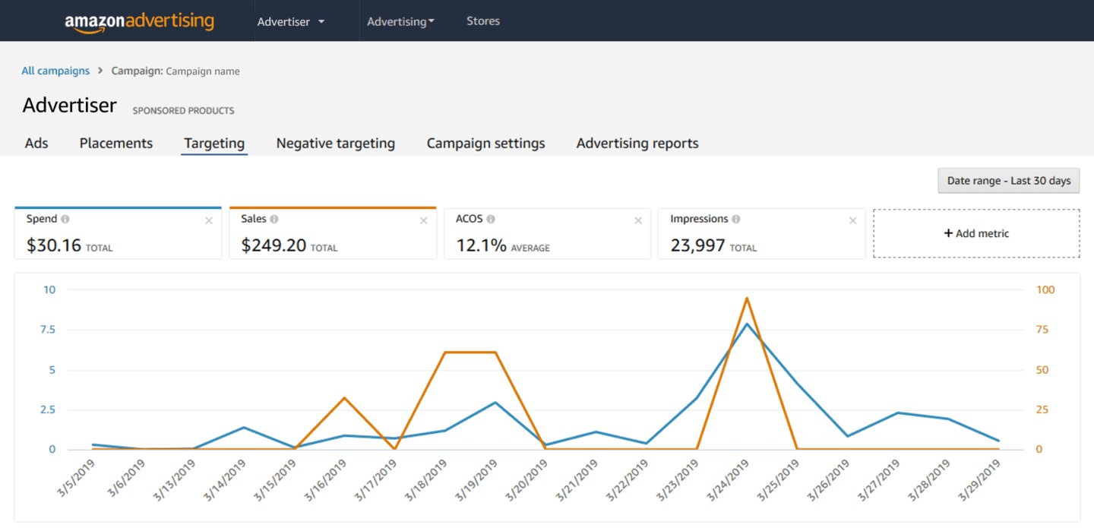Screen dimensions: 1094x528
Task: Follow the All campaigns breadcrumb link
Action: point(55,71)
